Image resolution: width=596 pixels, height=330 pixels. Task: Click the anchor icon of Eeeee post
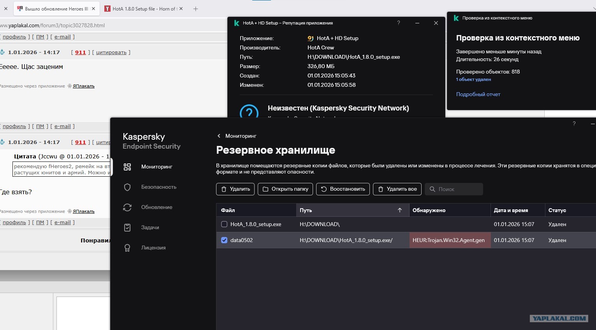[x=2, y=52]
